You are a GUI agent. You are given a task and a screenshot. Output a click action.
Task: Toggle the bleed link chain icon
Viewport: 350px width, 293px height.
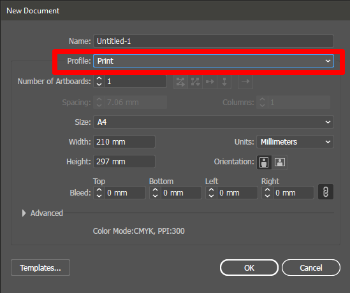[326, 192]
